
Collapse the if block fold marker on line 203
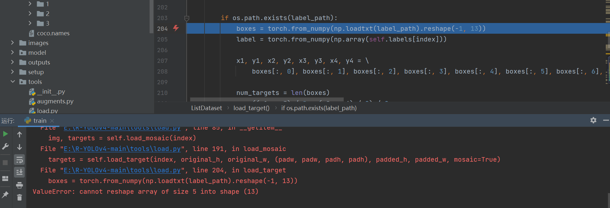(187, 18)
